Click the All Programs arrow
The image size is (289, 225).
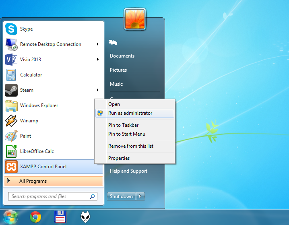(x=8, y=181)
